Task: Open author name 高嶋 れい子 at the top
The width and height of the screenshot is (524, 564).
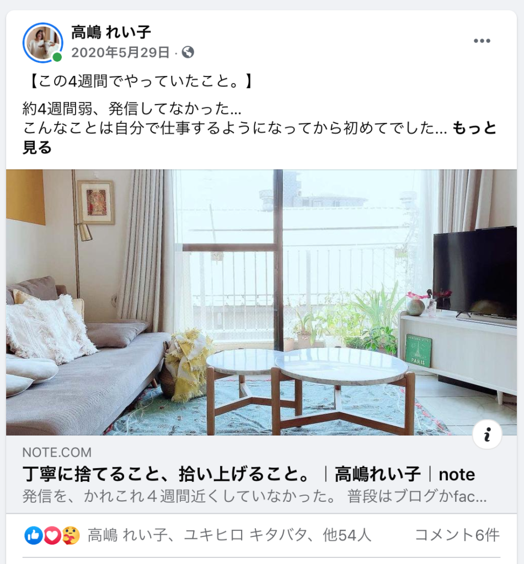Action: point(110,32)
